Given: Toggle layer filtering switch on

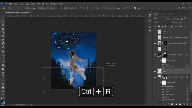Looking at the screenshot, I should [x=185, y=18].
